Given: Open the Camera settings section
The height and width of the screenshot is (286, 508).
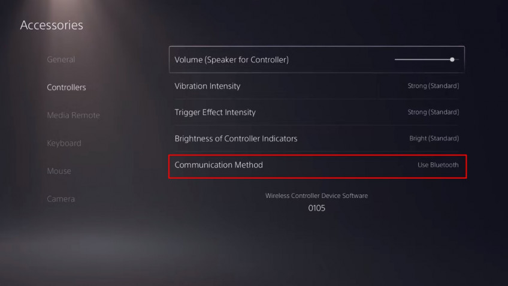Looking at the screenshot, I should [61, 199].
